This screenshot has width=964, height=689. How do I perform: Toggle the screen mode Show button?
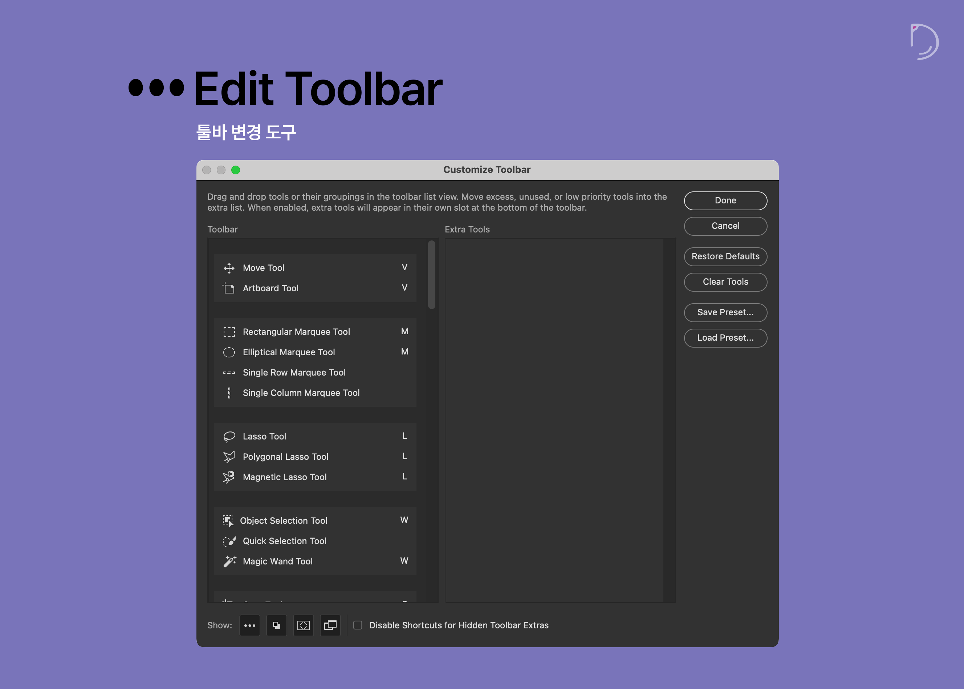point(330,625)
